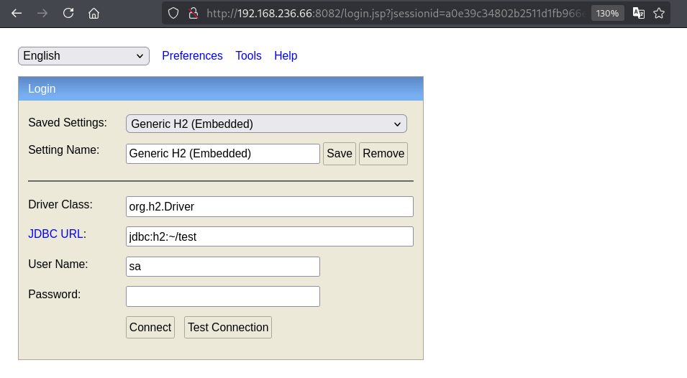Click the Setting Name: label

(x=63, y=149)
